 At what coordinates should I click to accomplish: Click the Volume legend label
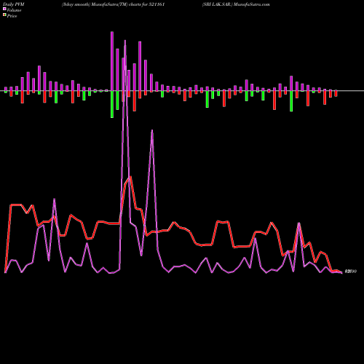click(14, 10)
